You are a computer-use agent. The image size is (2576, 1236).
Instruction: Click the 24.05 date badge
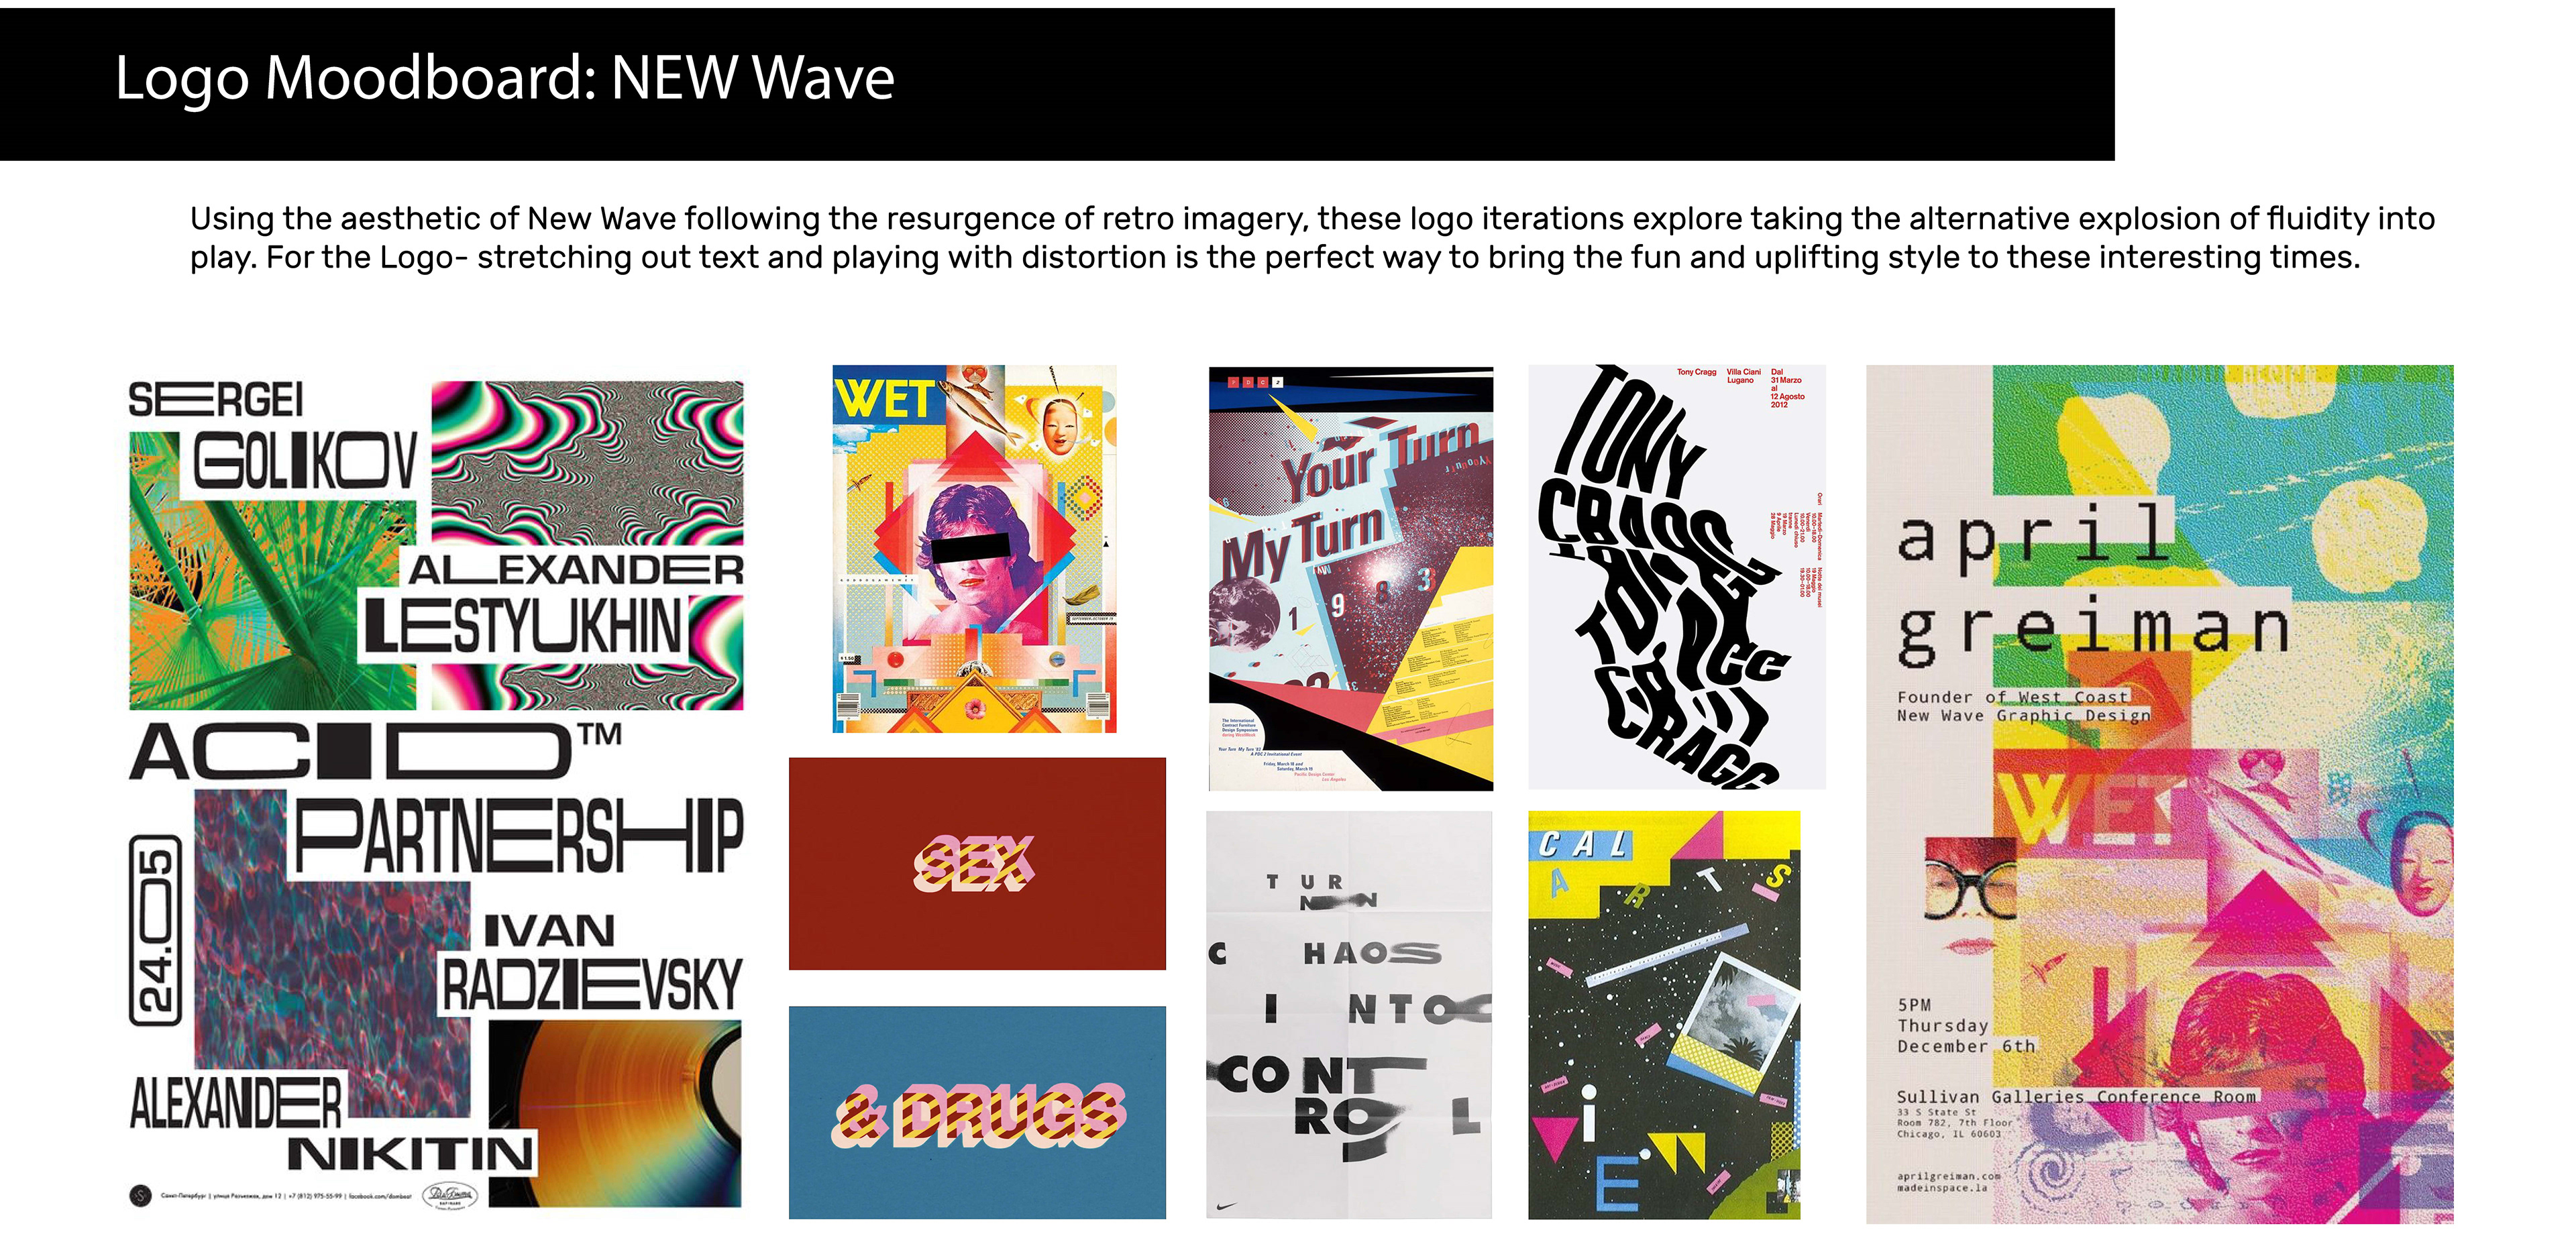(x=156, y=930)
